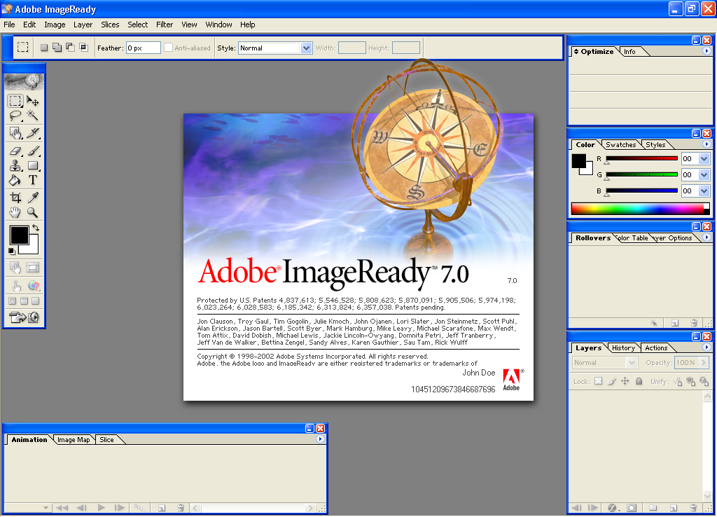This screenshot has width=717, height=517.
Task: Toggle lock transparent pixels in Layers panel
Action: click(598, 381)
